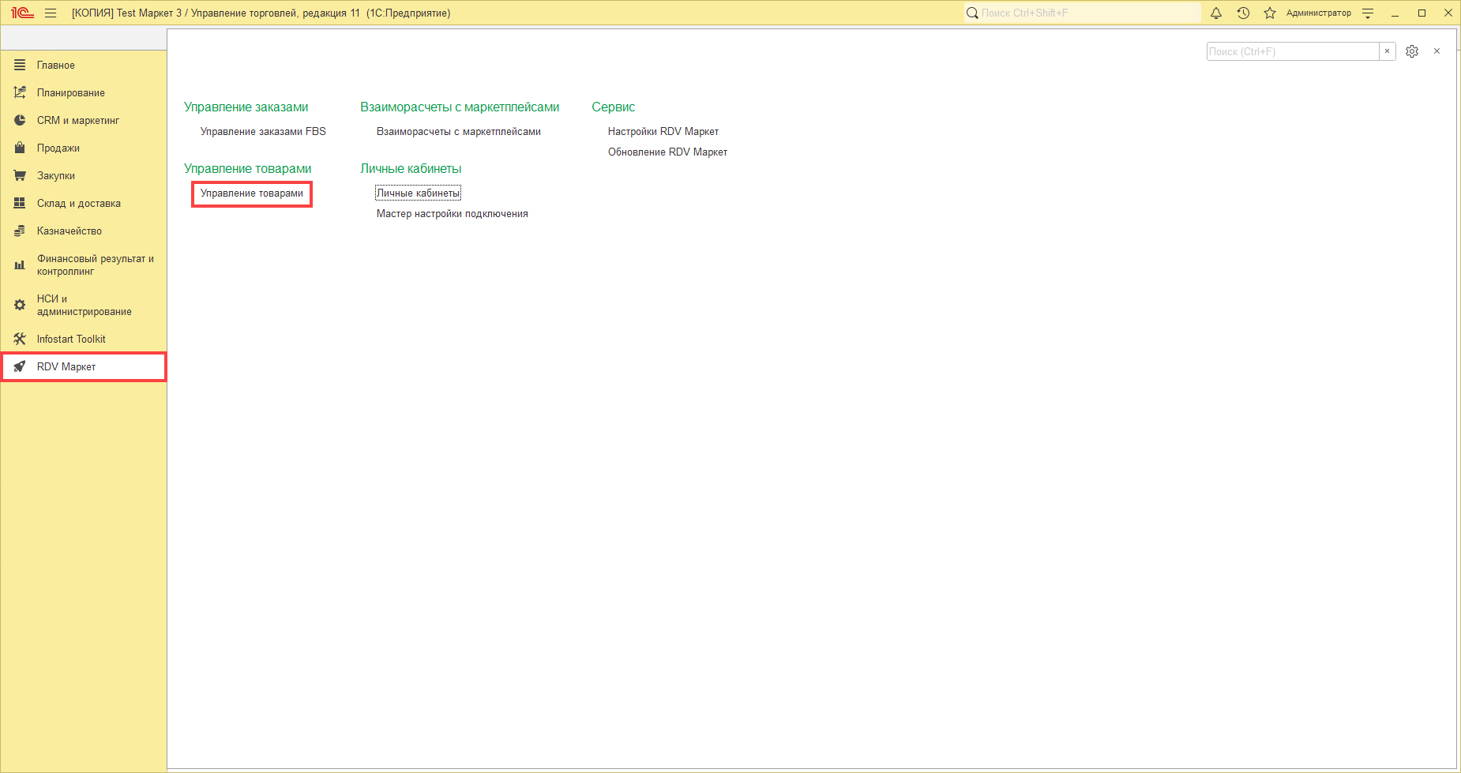Image resolution: width=1461 pixels, height=773 pixels.
Task: Open the Планирование section
Action: [x=84, y=92]
